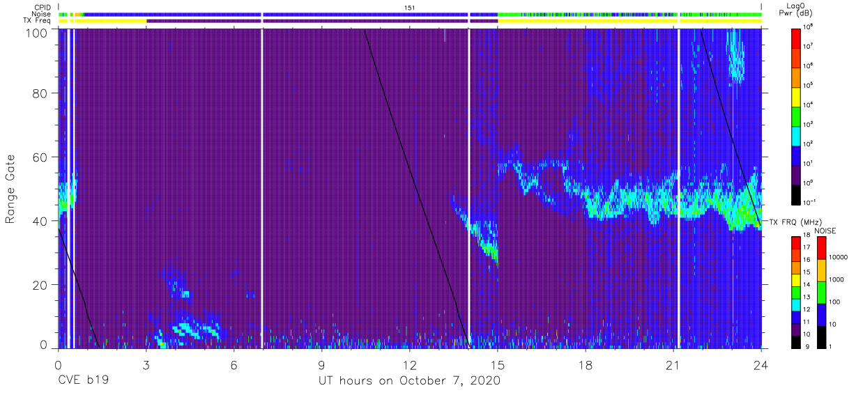
Task: Select the cyan segment of TX FRQ colorbar
Action: pyautogui.click(x=795, y=304)
